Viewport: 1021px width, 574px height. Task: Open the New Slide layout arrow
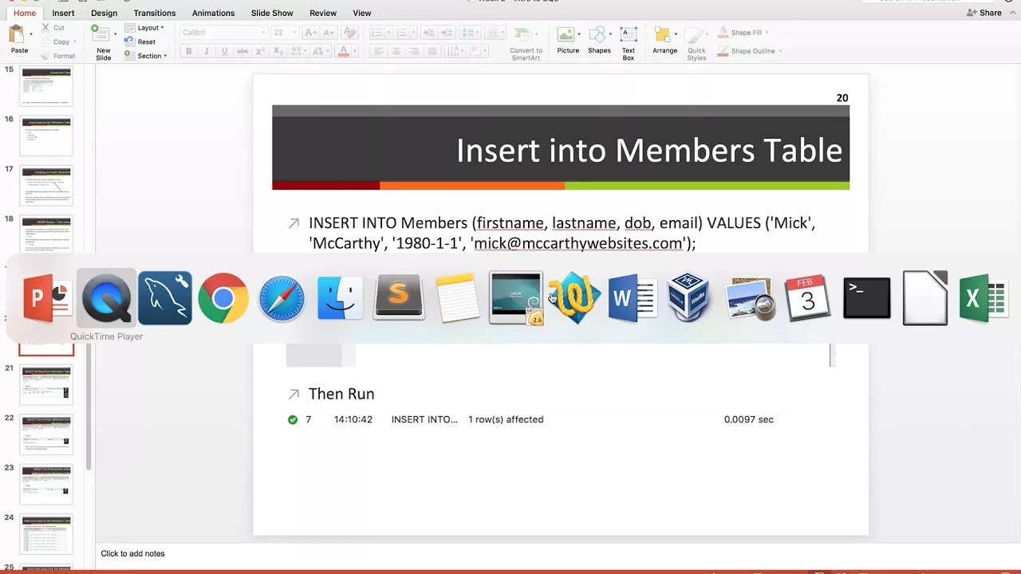pyautogui.click(x=115, y=34)
